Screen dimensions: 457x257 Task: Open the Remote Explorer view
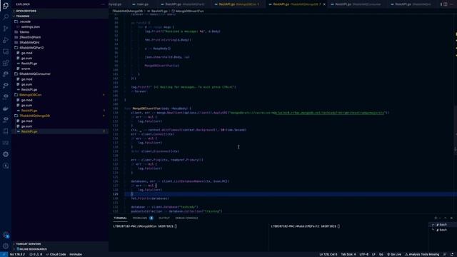[6, 51]
